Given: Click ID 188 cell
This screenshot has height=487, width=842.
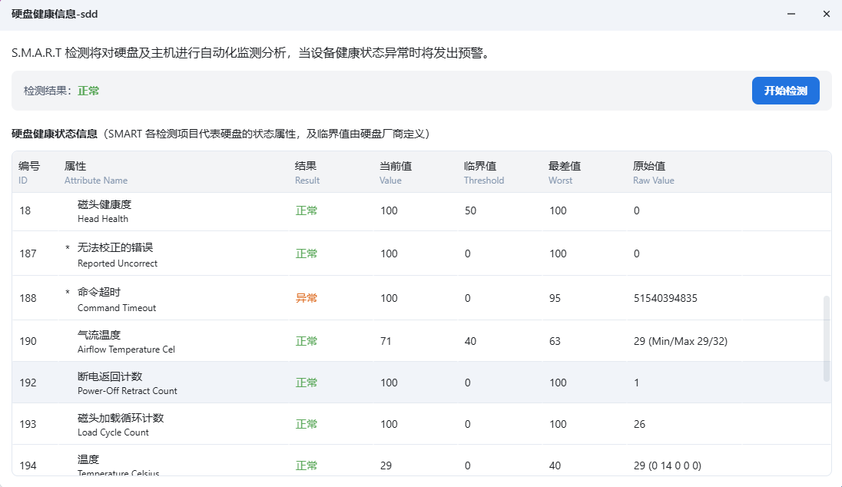Looking at the screenshot, I should (28, 298).
